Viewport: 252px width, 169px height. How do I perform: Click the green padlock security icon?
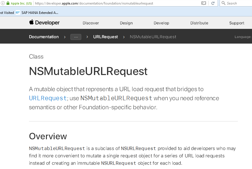pyautogui.click(x=8, y=3)
